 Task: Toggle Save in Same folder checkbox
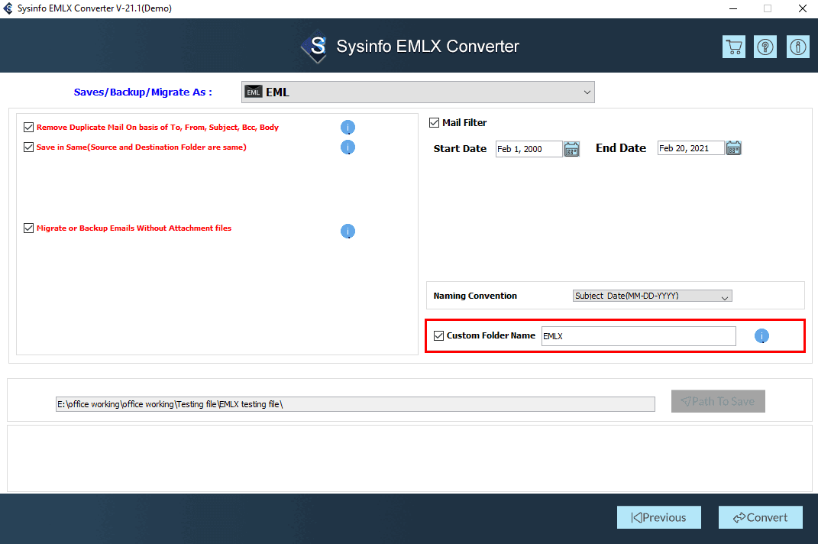[x=29, y=147]
